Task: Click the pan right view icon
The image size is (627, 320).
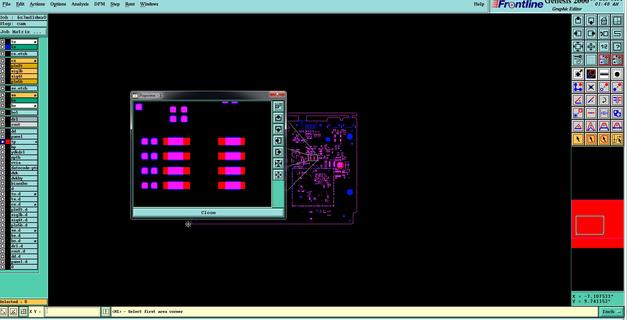Action: [591, 34]
